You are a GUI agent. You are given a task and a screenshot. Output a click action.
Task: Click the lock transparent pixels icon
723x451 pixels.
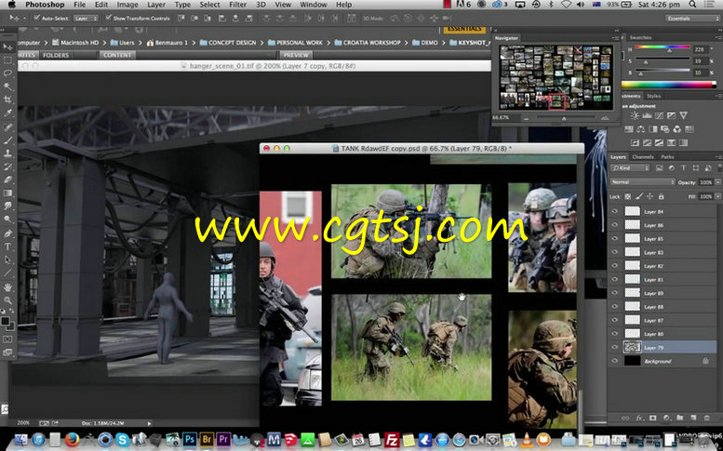point(628,196)
